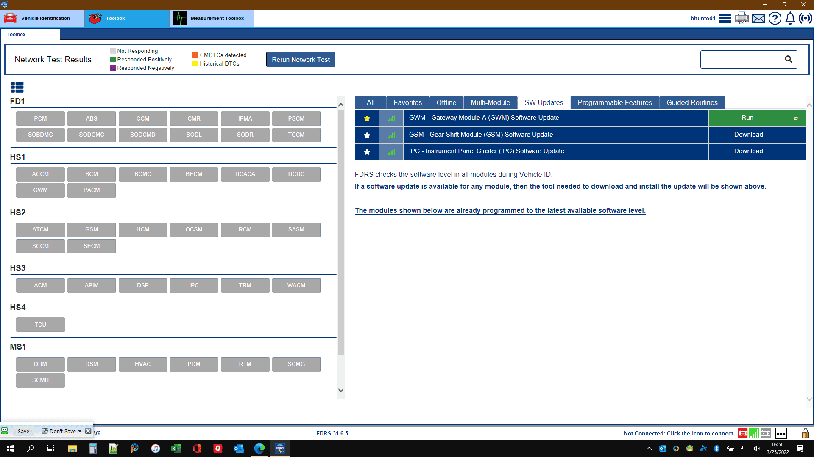Click the green signal strength icon in status bar

pos(754,433)
